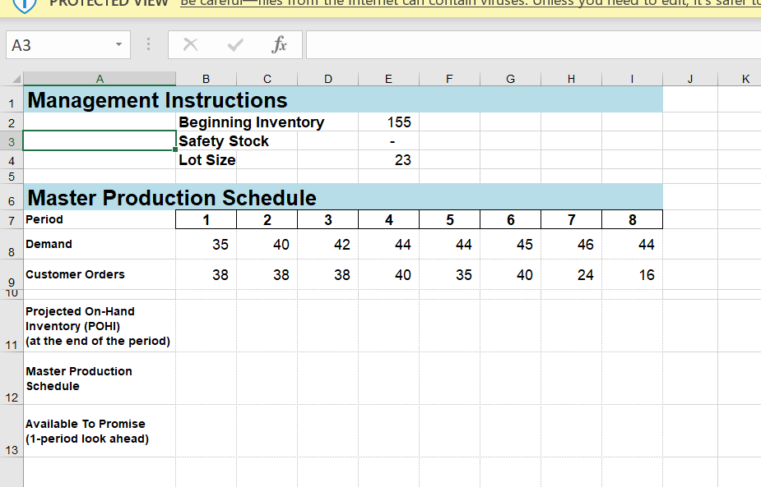The image size is (761, 487).
Task: Select row 13 header
Action: [x=12, y=431]
